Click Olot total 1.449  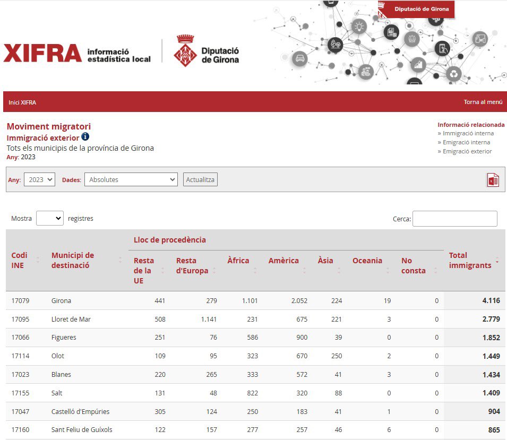(x=491, y=356)
